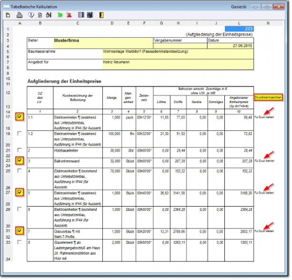Click the Musterfirma bidder field

103,43
